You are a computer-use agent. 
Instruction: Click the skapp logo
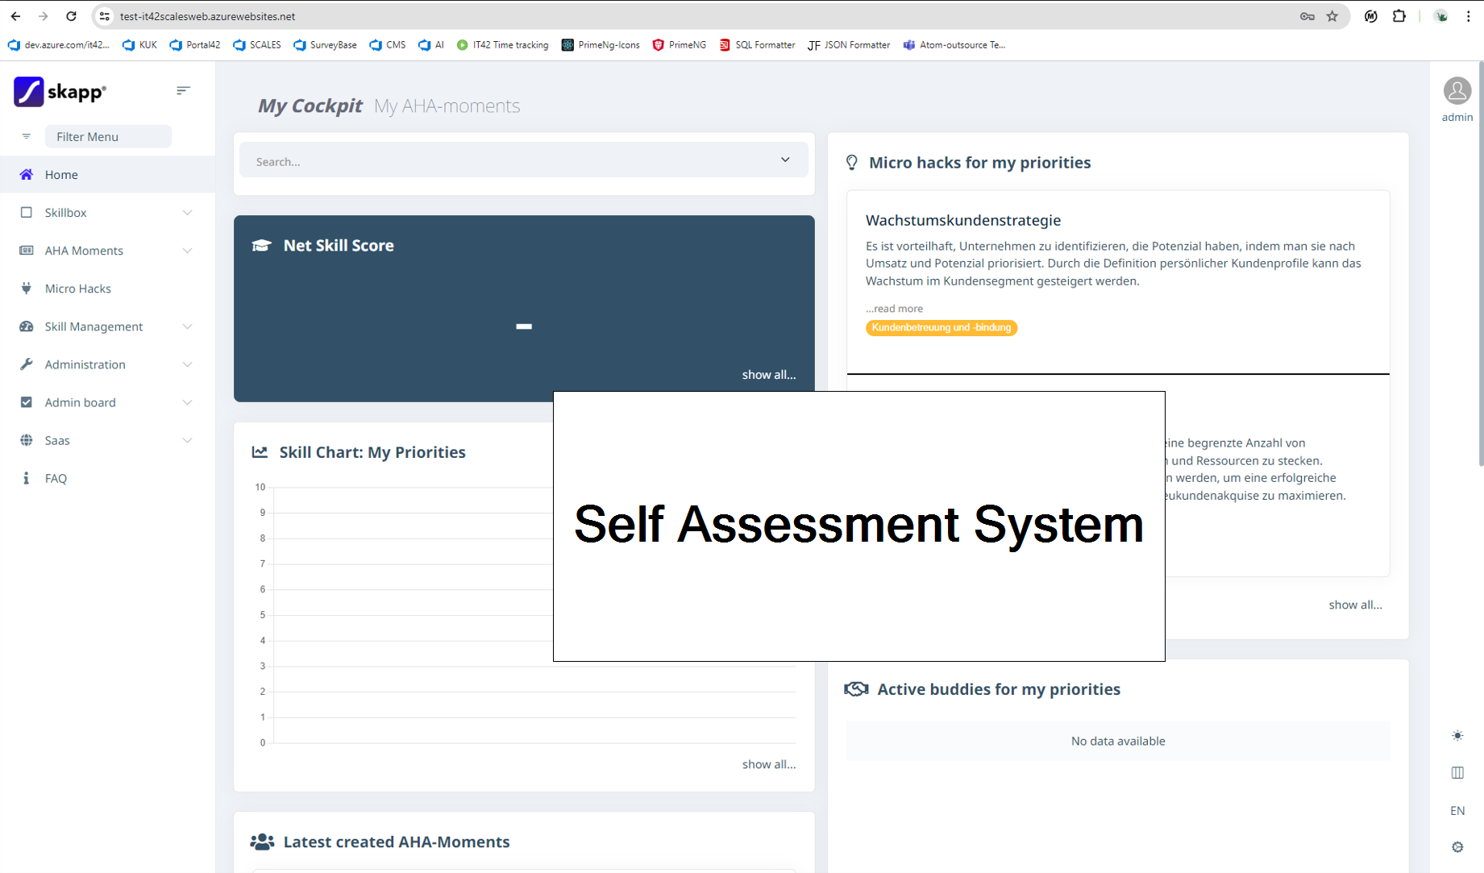click(60, 92)
